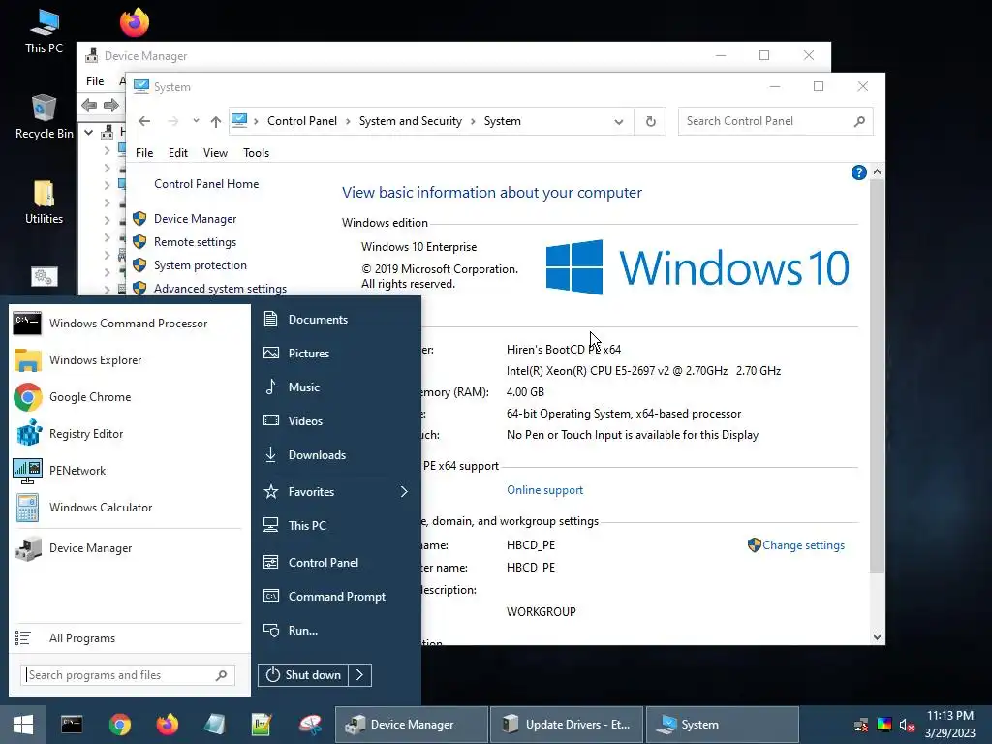Launch Chrome from the taskbar
The image size is (992, 744).
pyautogui.click(x=119, y=725)
